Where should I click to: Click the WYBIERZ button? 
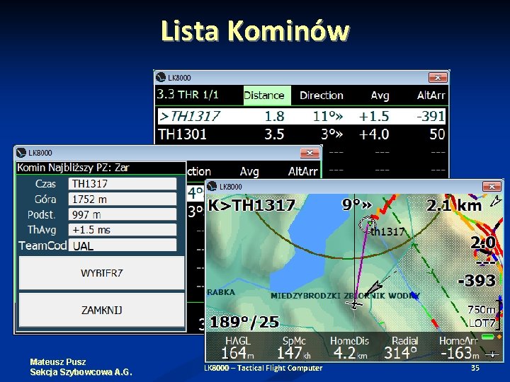[102, 273]
